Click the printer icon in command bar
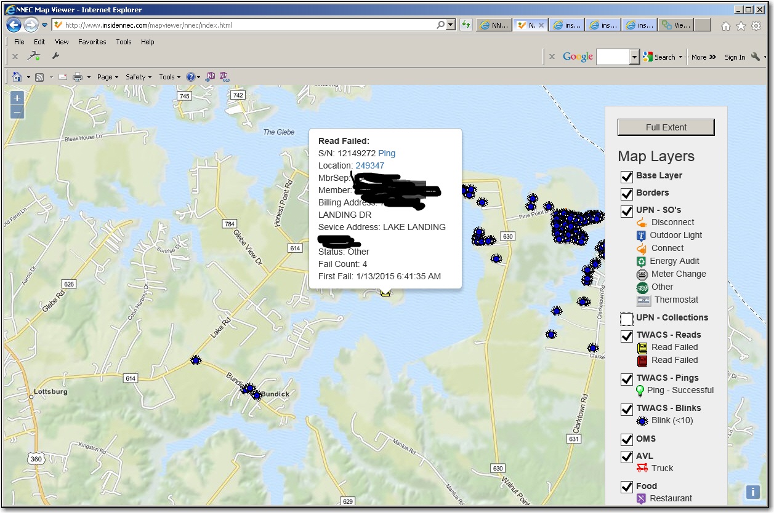 coord(78,77)
